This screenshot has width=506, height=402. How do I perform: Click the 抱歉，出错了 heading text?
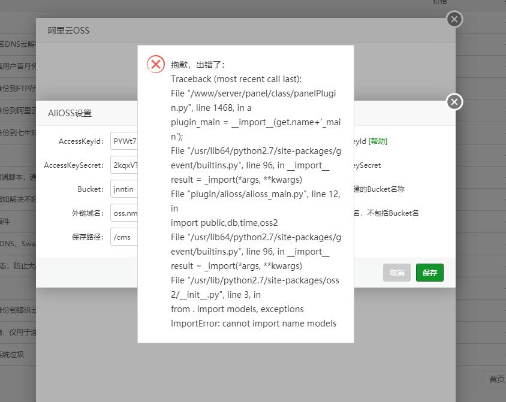tap(197, 65)
